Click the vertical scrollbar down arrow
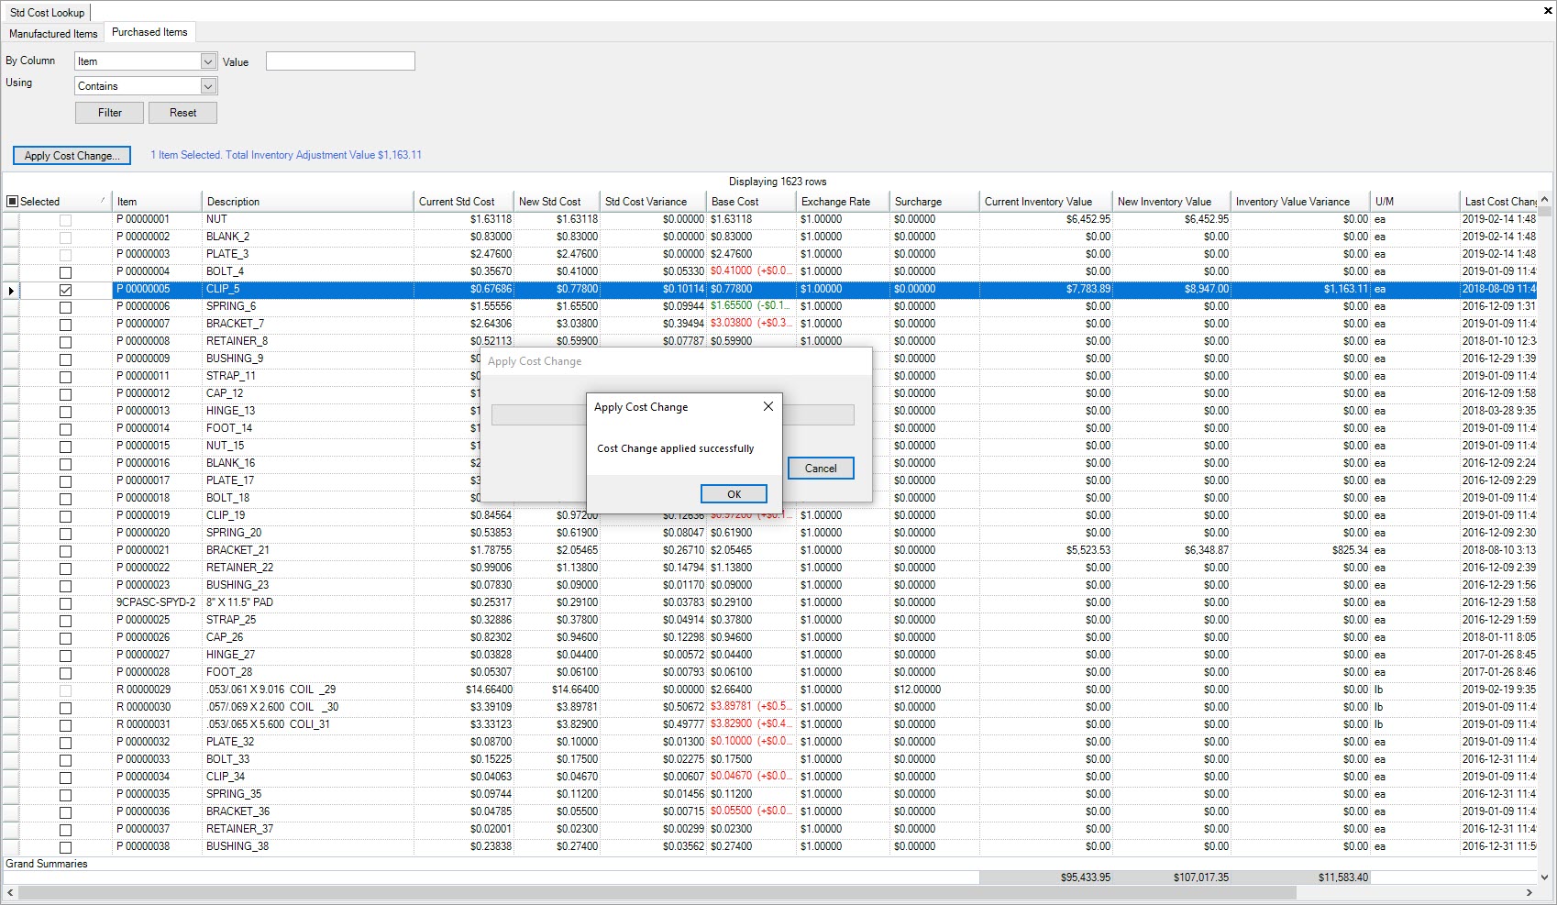Image resolution: width=1557 pixels, height=905 pixels. click(x=1544, y=877)
